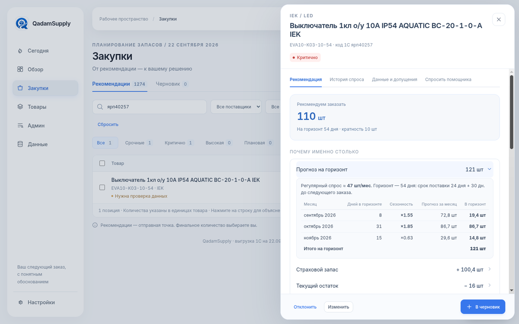Image resolution: width=519 pixels, height=324 pixels.
Task: Click the Админ icon in sidebar
Action: (20, 126)
